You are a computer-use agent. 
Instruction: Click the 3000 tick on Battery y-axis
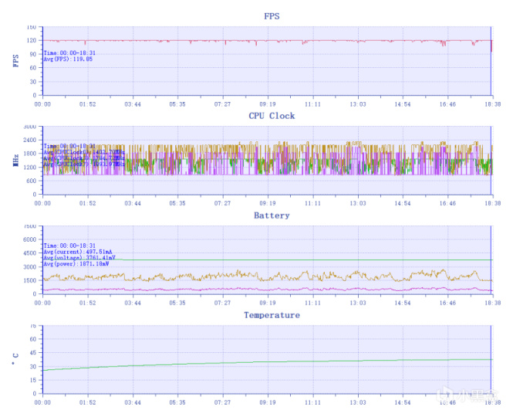coord(30,267)
